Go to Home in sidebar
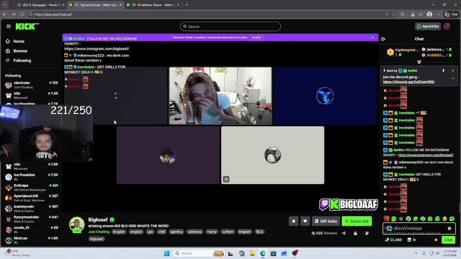 pyautogui.click(x=19, y=41)
